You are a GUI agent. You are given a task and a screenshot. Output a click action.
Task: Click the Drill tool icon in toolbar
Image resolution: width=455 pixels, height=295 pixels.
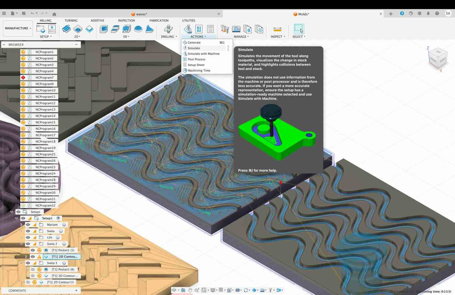coord(168,29)
